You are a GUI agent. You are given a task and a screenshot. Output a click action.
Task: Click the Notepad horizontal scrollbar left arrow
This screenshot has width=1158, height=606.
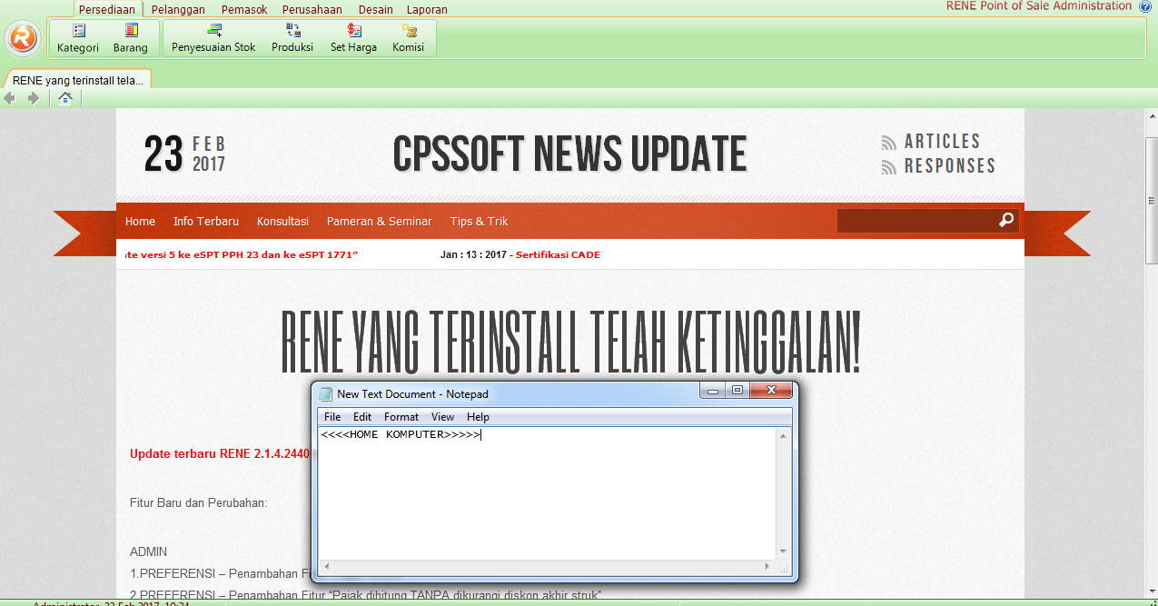coord(326,567)
